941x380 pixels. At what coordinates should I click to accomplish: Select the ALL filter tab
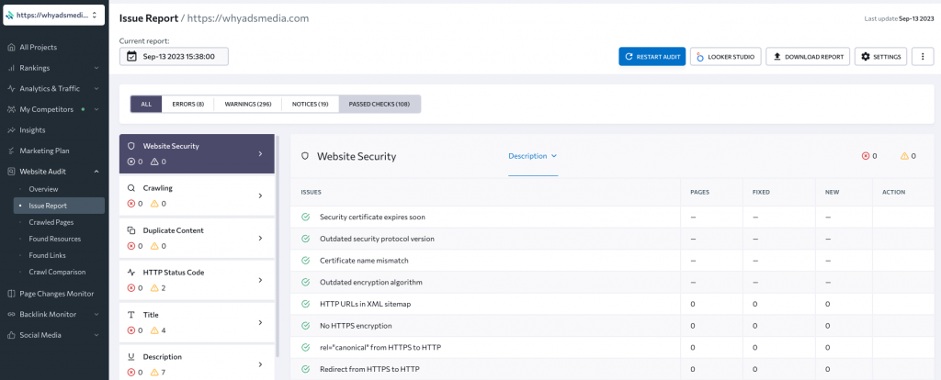tap(146, 104)
